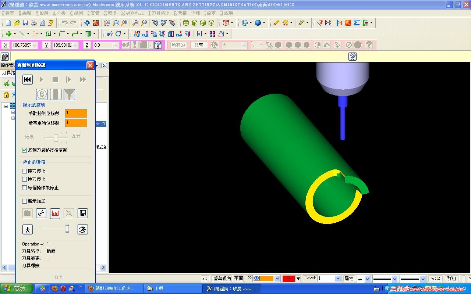Click the red color swatch in the status bar
Viewport: 471px width, 294px height.
click(288, 279)
